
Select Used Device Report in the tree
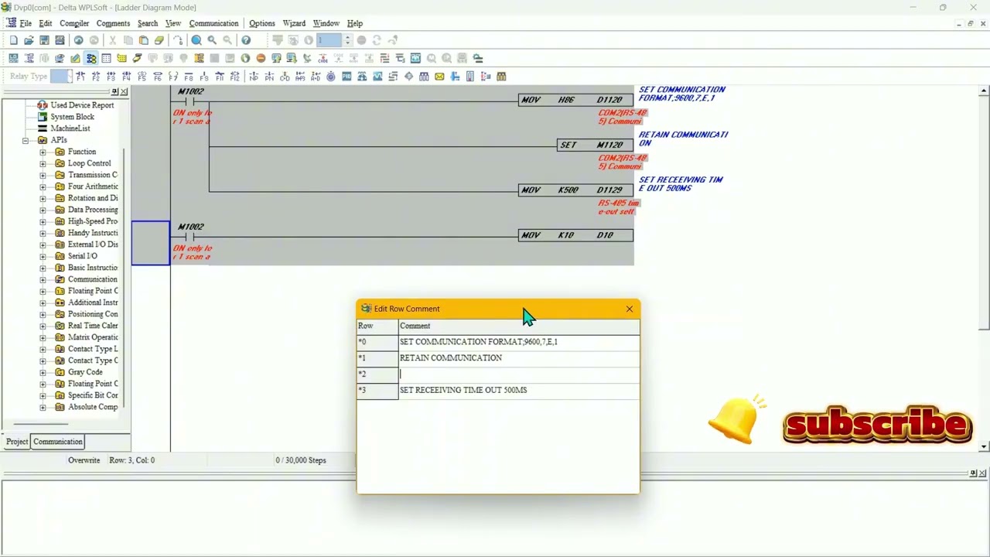tap(82, 105)
